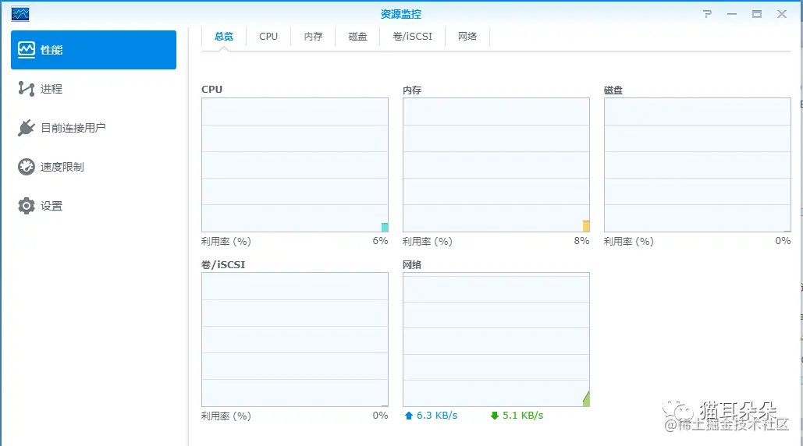The height and width of the screenshot is (446, 803).
Task: Click the green download arrow icon
Action: pos(495,416)
